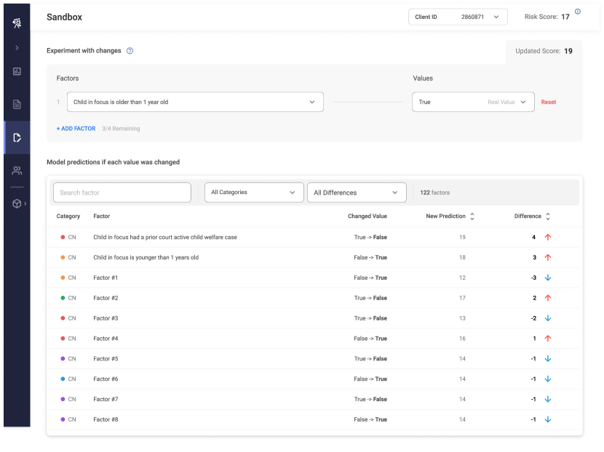
Task: Open the users group sidebar icon
Action: coord(17,171)
